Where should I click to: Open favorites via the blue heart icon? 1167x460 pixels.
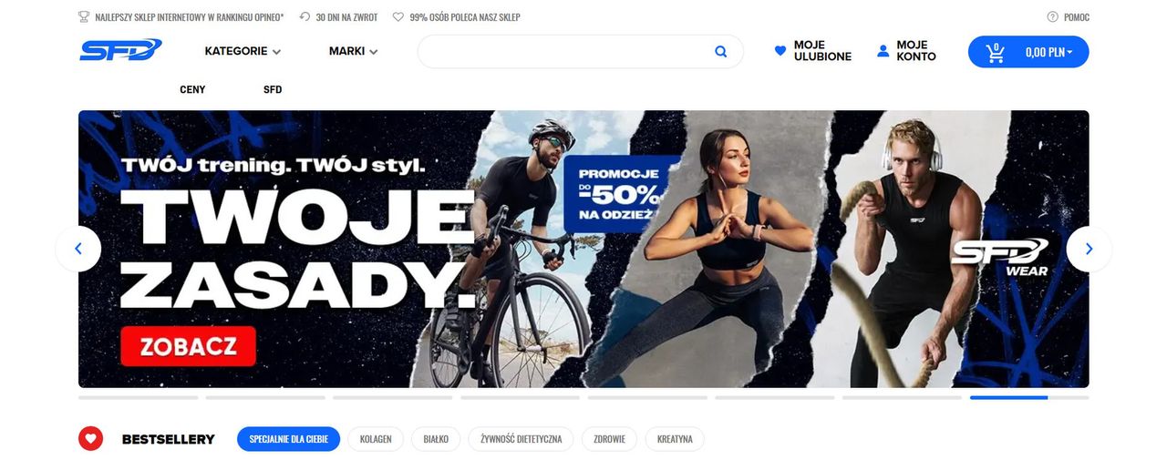tap(780, 51)
